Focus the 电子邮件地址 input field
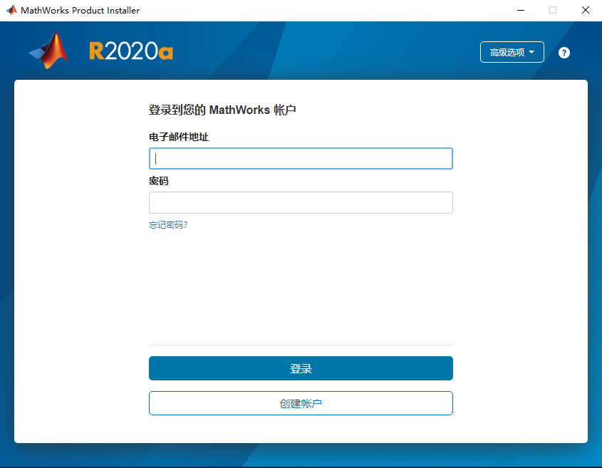This screenshot has width=602, height=468. point(301,159)
